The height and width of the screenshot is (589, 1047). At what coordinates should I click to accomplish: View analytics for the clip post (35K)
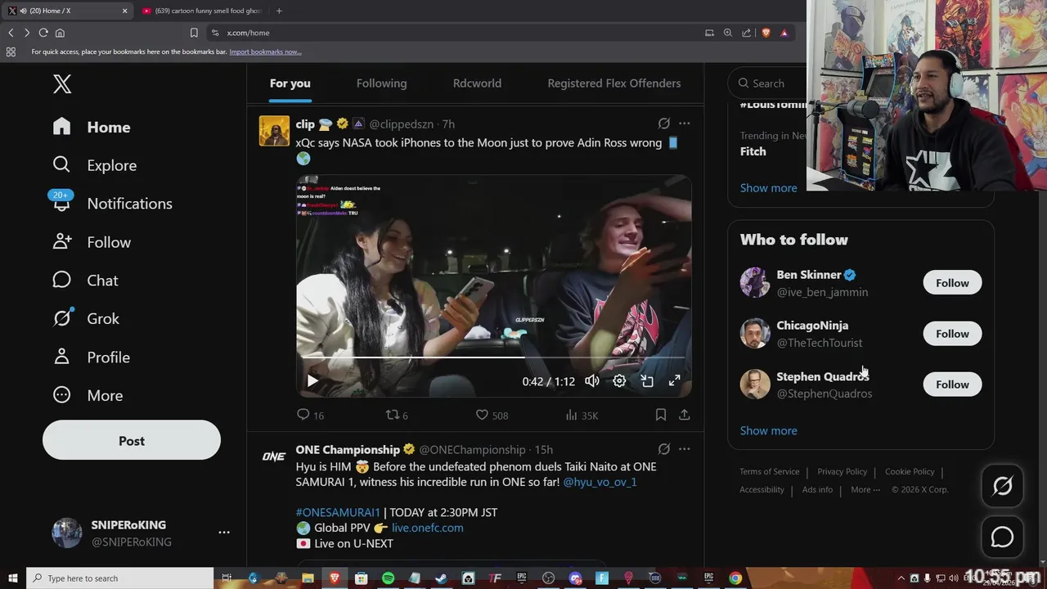pos(582,416)
